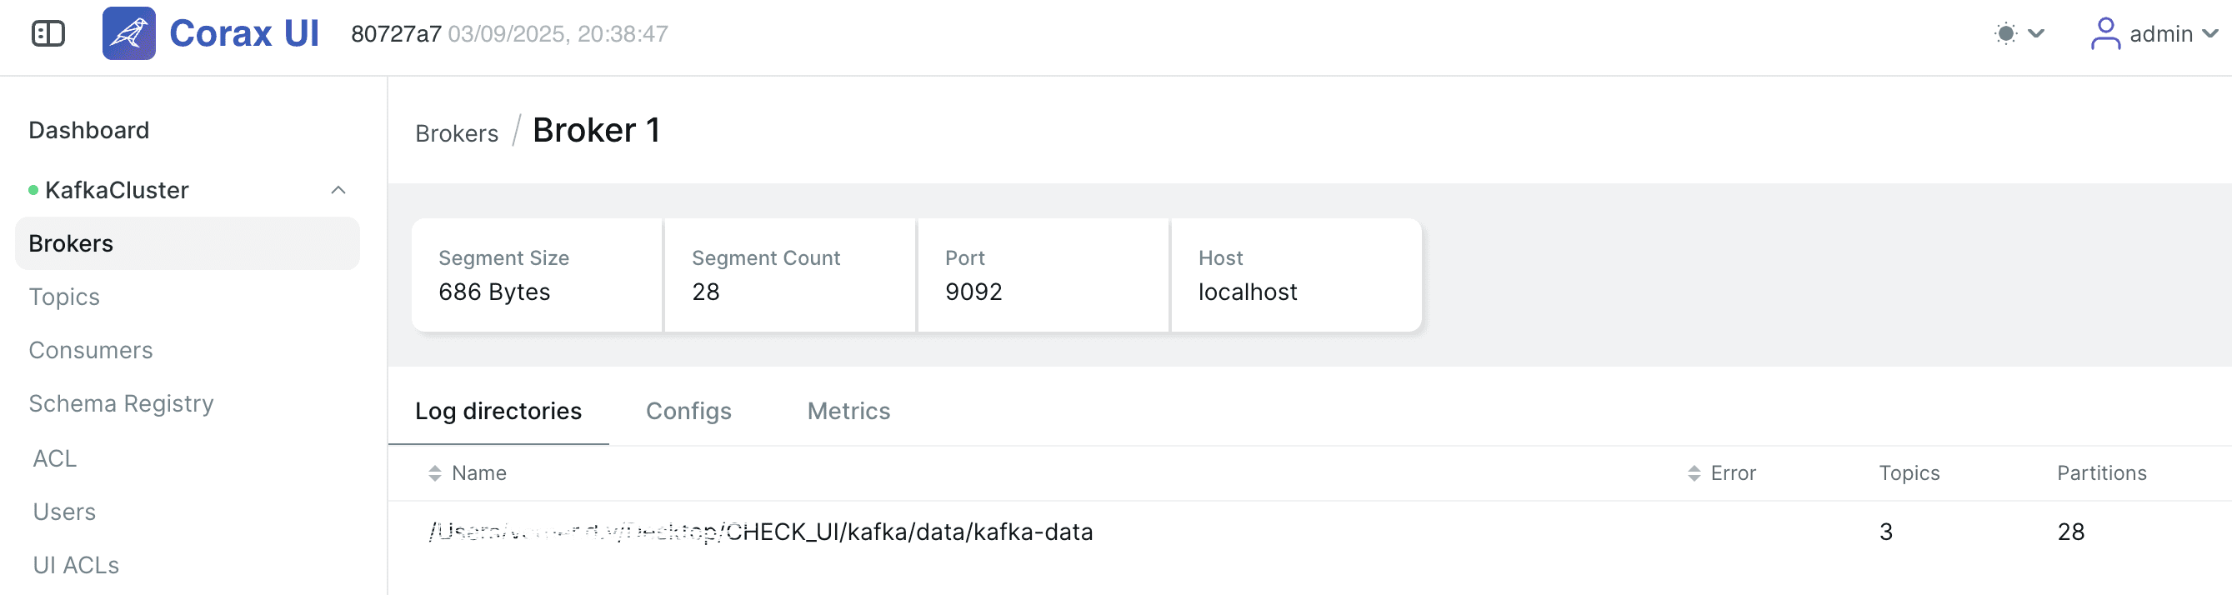Click the sun theme icon
The width and height of the screenshot is (2232, 595).
2005,34
